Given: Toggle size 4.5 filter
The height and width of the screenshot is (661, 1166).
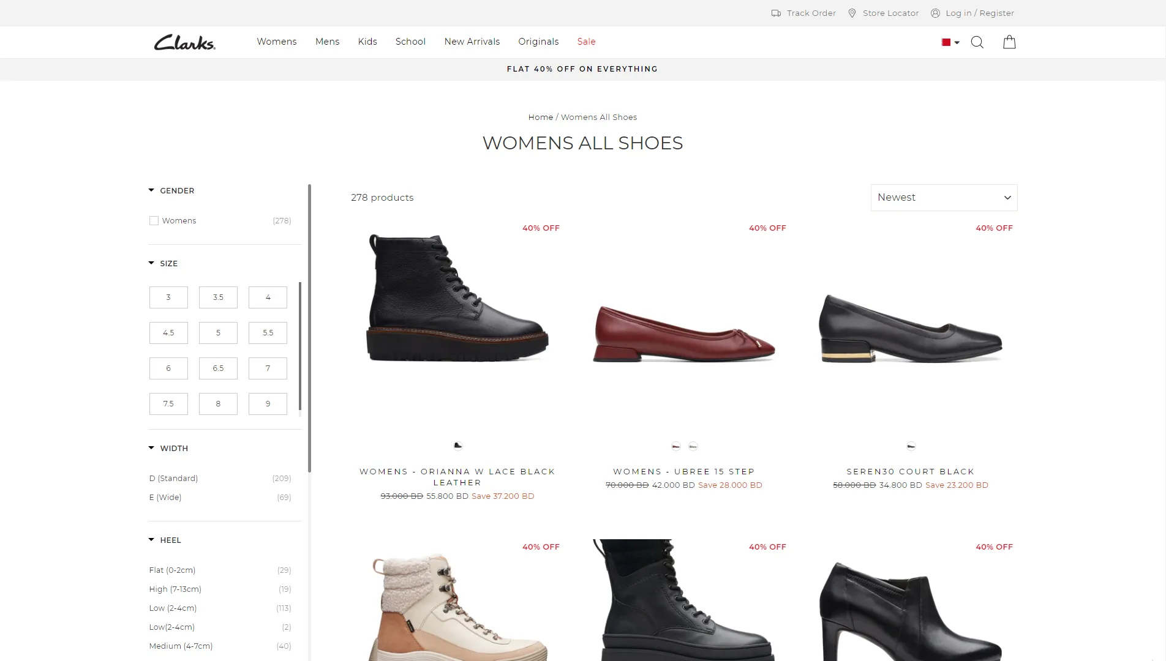Looking at the screenshot, I should point(168,333).
